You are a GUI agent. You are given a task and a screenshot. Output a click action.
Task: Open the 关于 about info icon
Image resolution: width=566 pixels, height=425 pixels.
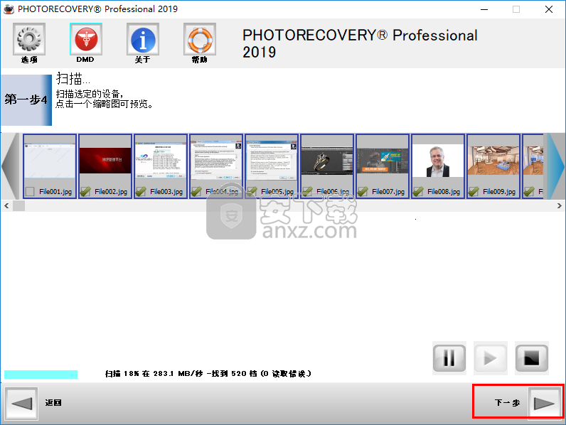pos(143,39)
